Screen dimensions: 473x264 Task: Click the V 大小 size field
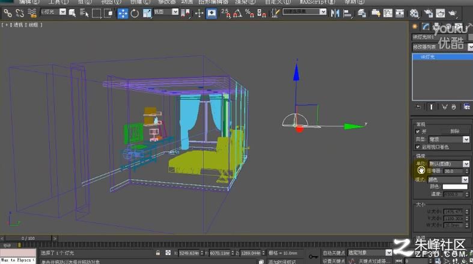click(454, 218)
